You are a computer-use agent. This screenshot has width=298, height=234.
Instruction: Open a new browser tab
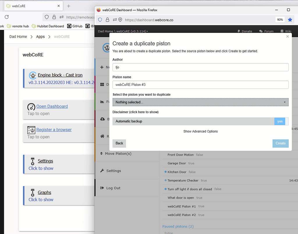point(68,6)
